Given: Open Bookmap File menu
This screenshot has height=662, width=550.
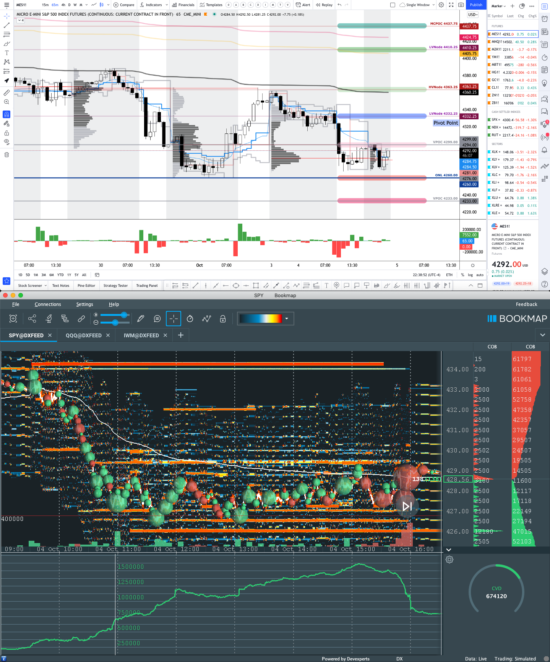Looking at the screenshot, I should (16, 304).
